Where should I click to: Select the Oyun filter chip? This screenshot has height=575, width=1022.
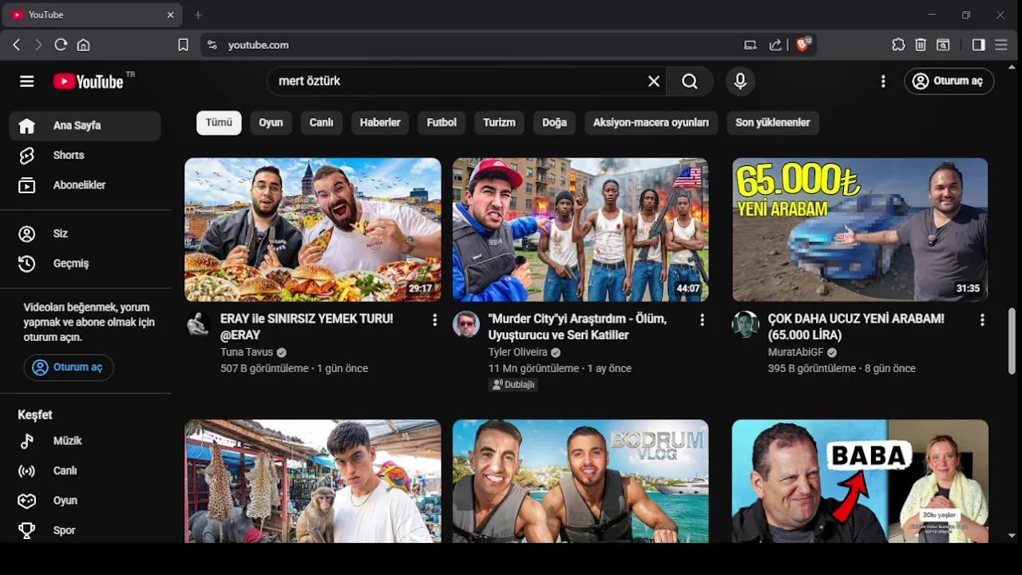[x=271, y=122]
